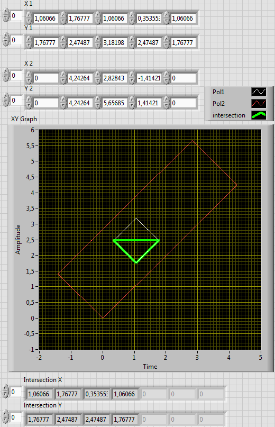Edit X 1 element showing 1,76777
Screen dimensions: 275x427
pos(80,18)
